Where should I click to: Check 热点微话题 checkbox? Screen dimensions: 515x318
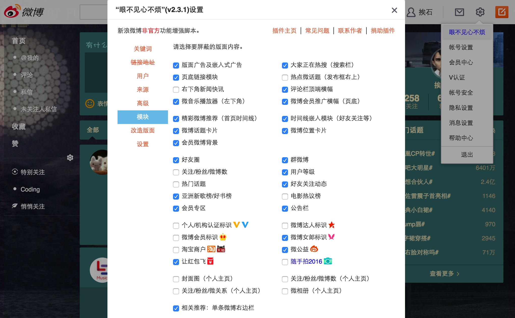point(285,77)
